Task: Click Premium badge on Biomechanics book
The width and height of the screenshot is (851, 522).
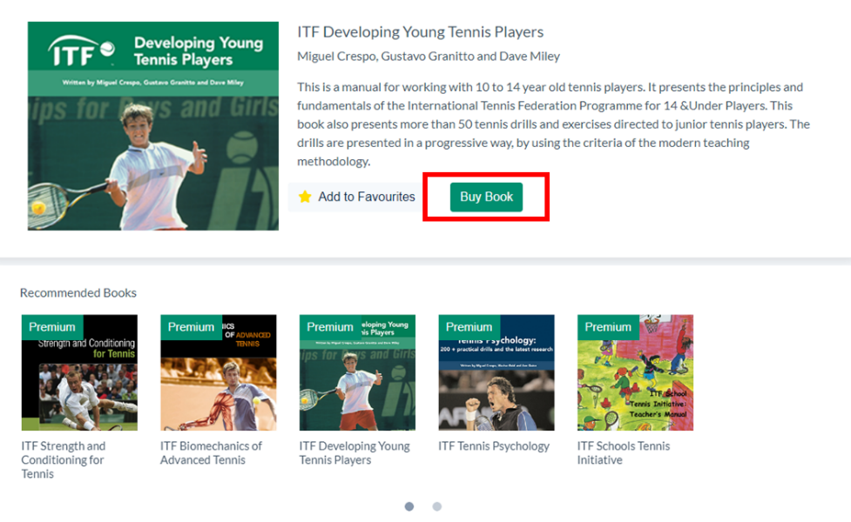Action: 191,327
